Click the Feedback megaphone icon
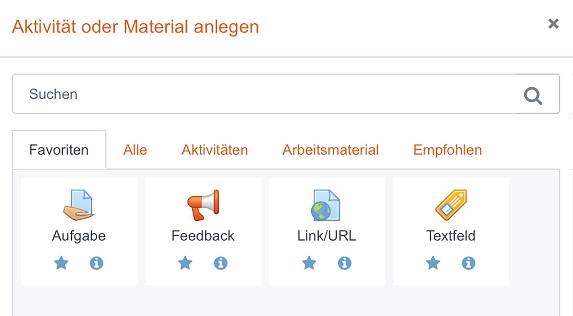Image resolution: width=573 pixels, height=316 pixels. [x=203, y=205]
